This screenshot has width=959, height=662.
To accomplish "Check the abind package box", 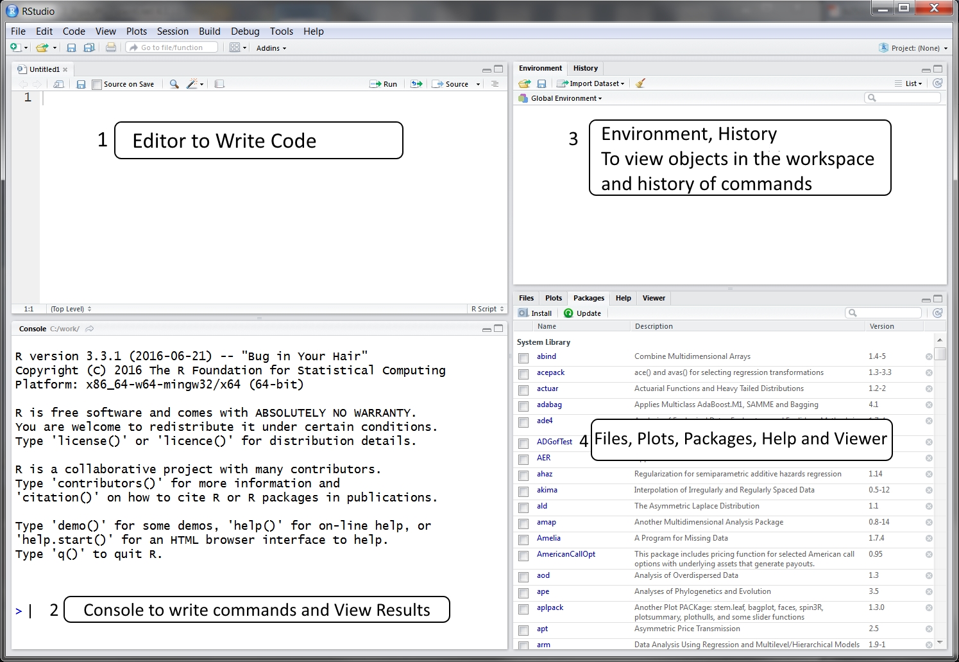I will pyautogui.click(x=523, y=358).
